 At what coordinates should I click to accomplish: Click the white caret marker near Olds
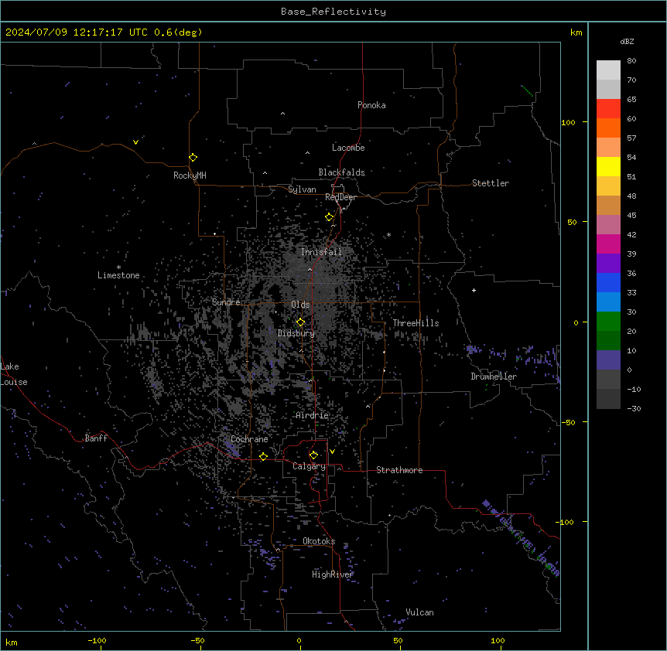pyautogui.click(x=310, y=269)
